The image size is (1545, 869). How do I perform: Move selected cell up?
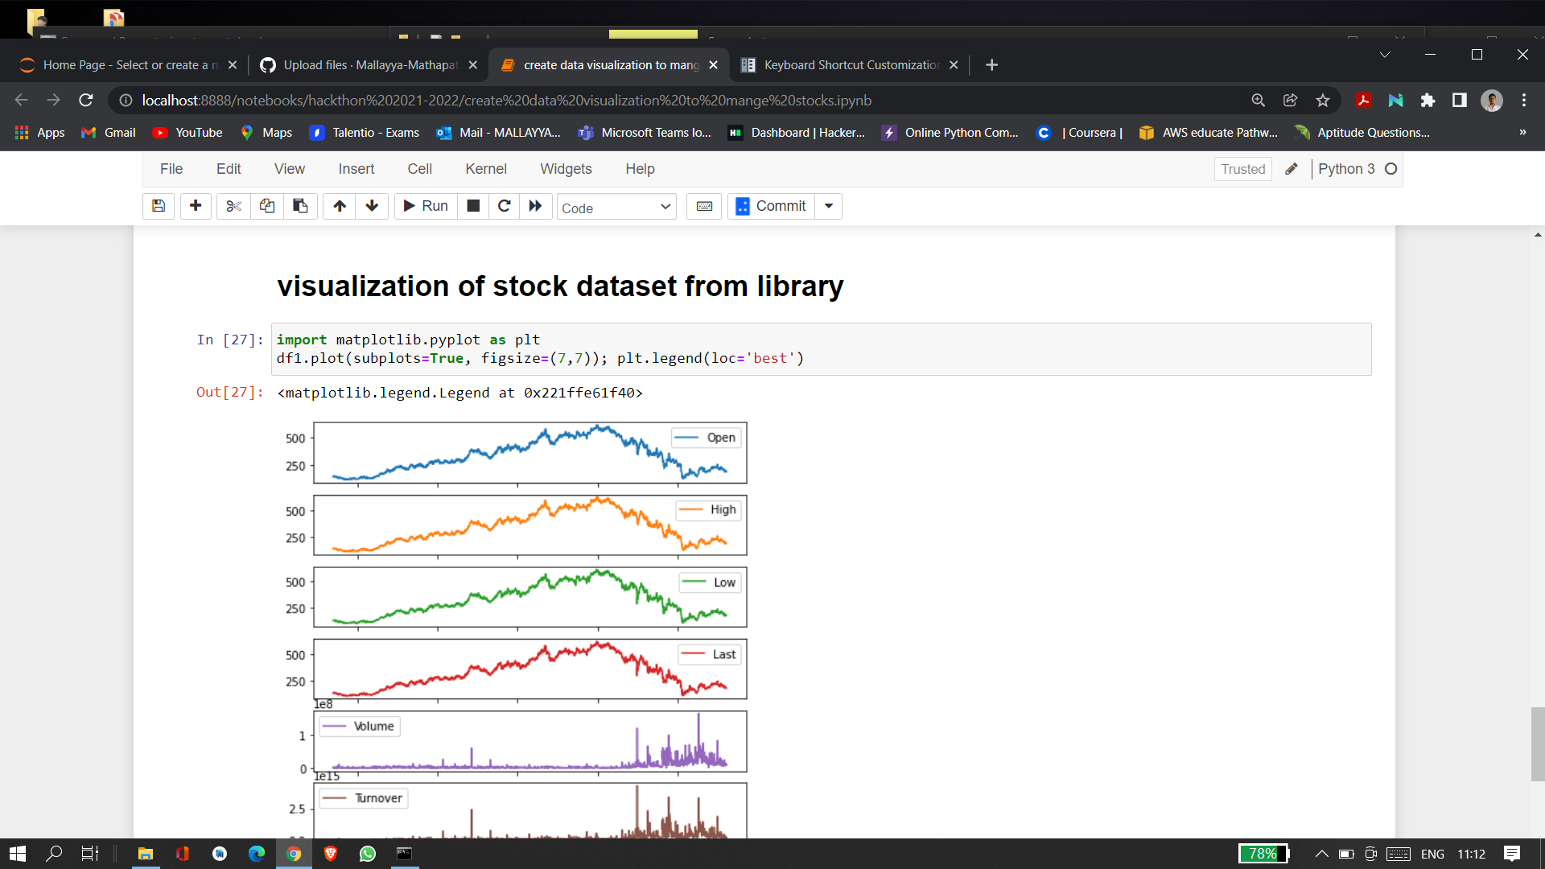[x=340, y=206]
